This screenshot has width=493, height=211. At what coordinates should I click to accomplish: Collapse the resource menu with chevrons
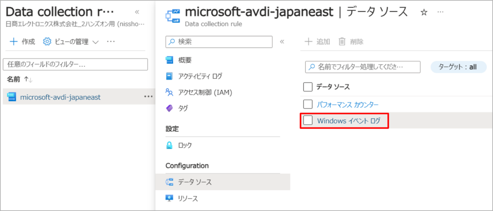[x=282, y=42]
